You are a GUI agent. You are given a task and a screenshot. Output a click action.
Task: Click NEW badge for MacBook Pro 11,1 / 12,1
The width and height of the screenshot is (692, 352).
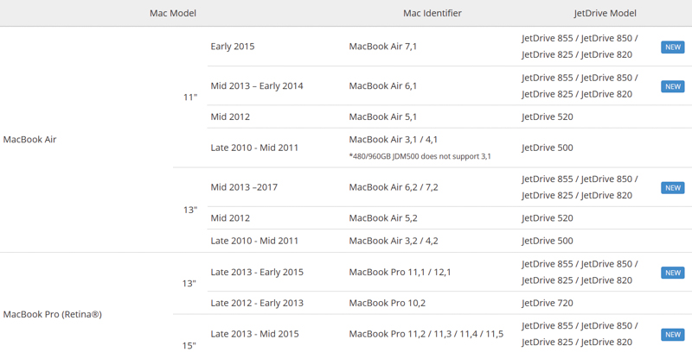[x=672, y=273]
